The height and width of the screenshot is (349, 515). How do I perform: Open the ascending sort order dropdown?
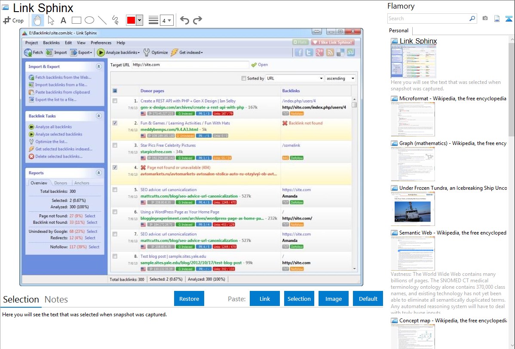(340, 78)
